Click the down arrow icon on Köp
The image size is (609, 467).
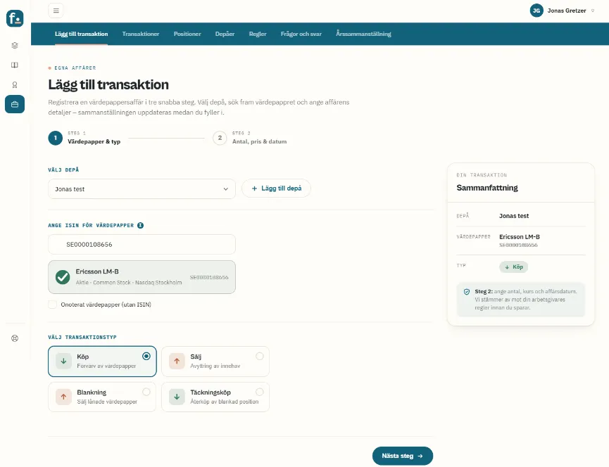coord(63,361)
